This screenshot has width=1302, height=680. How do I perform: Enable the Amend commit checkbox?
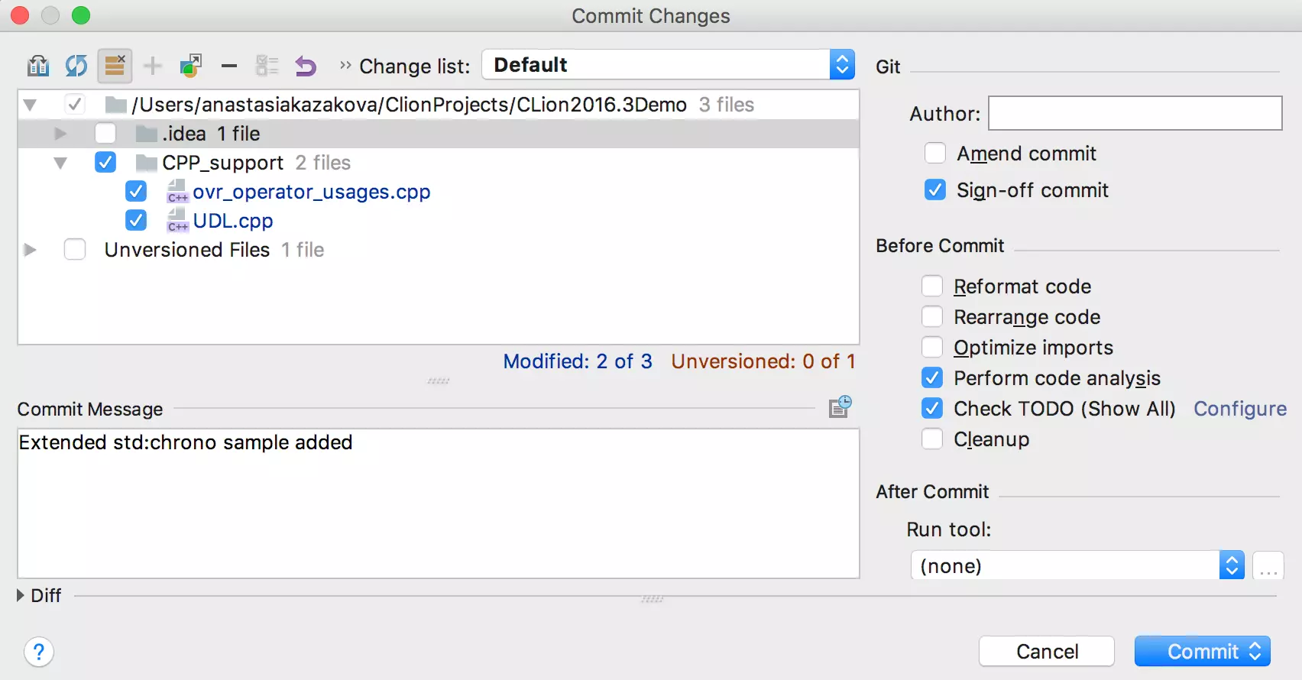point(934,154)
